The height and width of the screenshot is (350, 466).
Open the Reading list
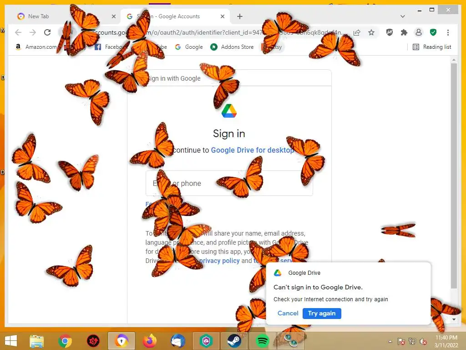(432, 47)
